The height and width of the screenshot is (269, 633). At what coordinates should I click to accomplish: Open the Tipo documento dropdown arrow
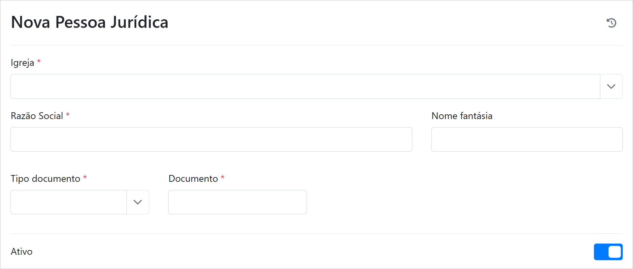(x=138, y=202)
